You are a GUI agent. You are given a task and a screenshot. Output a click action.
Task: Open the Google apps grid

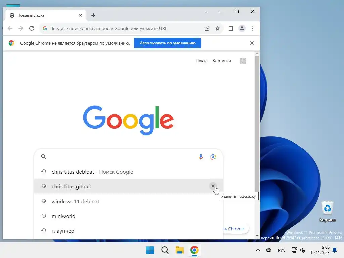[243, 61]
